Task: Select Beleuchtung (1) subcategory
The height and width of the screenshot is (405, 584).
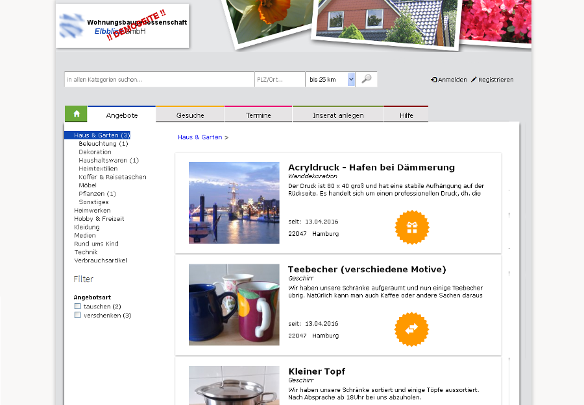Action: click(103, 144)
